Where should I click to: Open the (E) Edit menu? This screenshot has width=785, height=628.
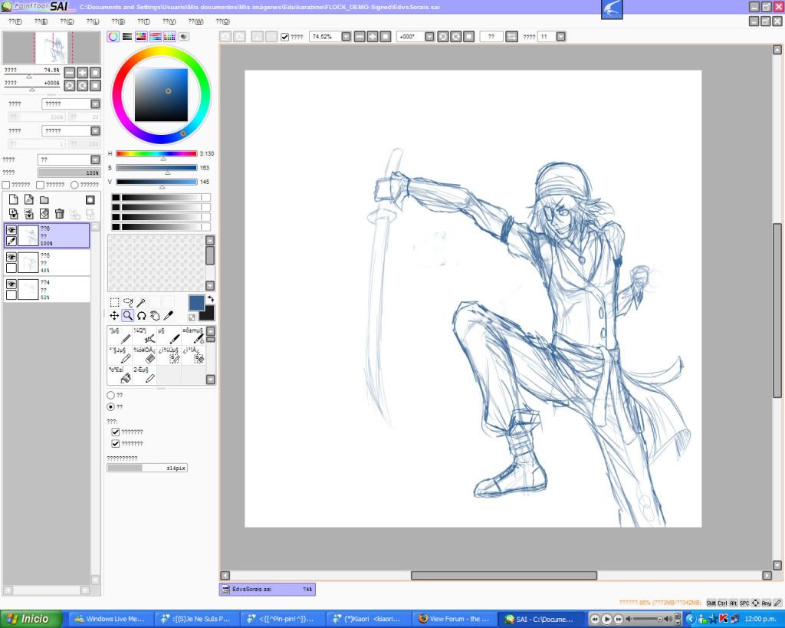[41, 21]
